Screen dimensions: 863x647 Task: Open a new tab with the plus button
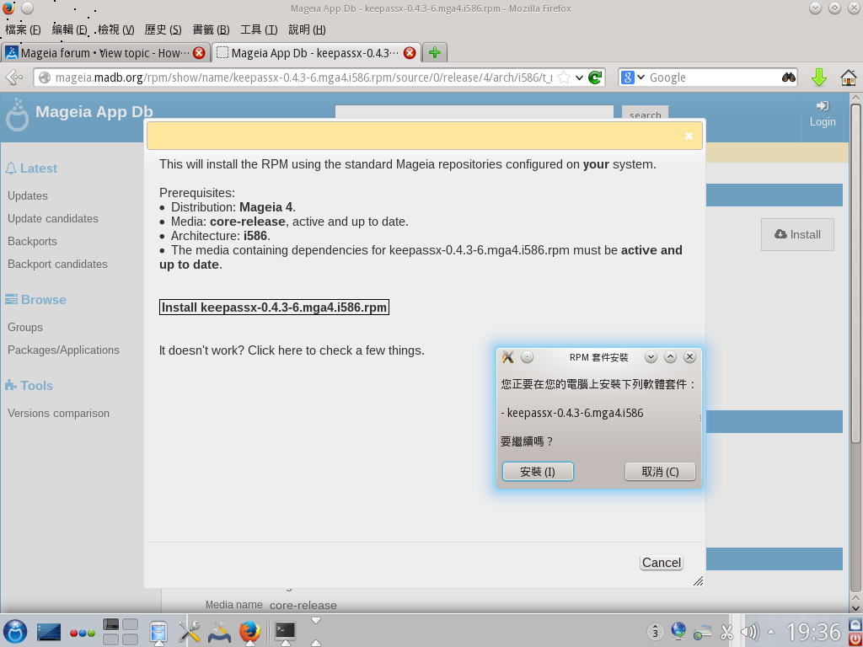pos(435,53)
